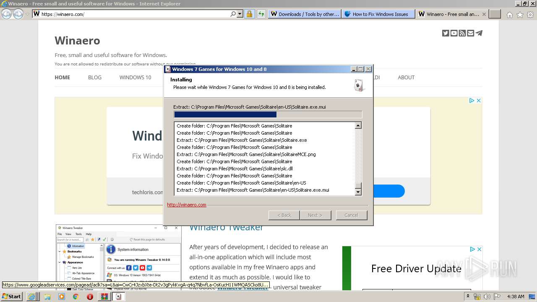Launch Opera from the taskbar

[90, 296]
